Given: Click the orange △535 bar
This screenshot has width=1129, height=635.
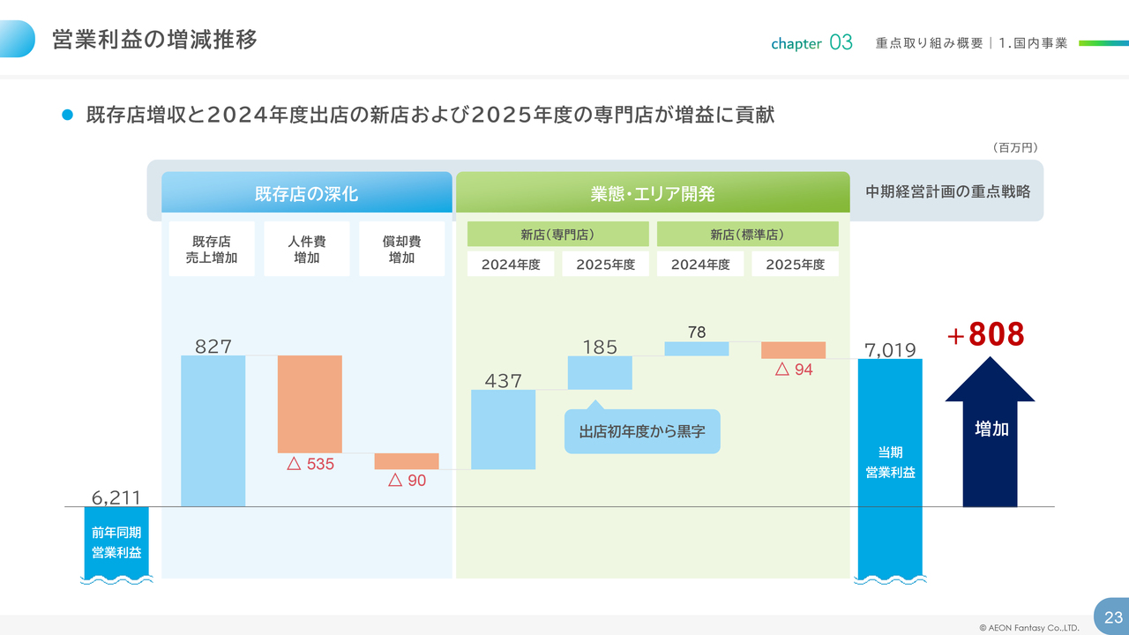Looking at the screenshot, I should coord(310,404).
